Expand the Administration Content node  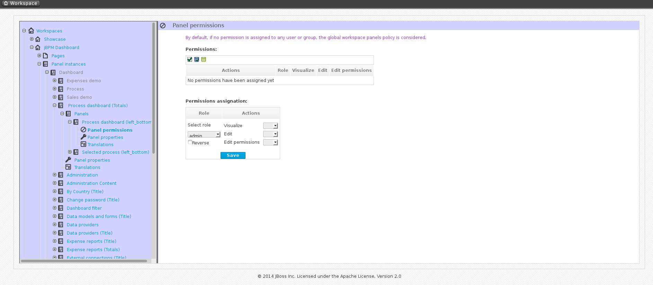54,183
